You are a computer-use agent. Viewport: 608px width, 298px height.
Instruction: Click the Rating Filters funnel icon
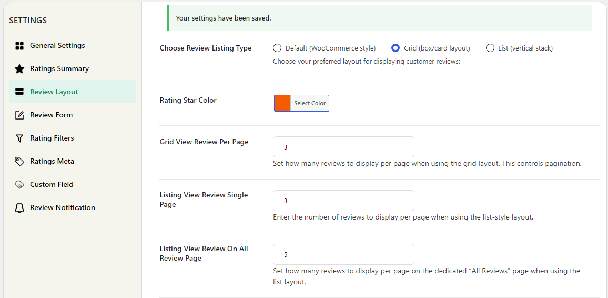point(19,138)
